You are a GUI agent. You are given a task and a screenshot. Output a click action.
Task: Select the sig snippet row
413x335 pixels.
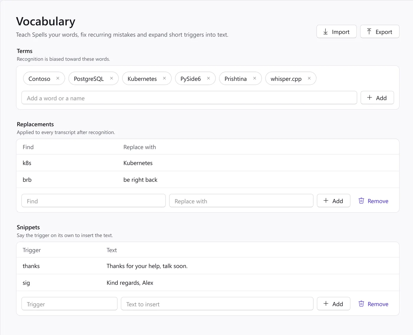coord(208,283)
